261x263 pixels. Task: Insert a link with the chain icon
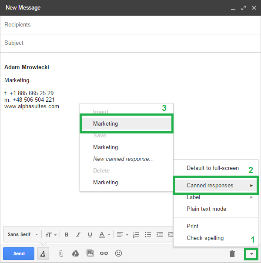coord(104,253)
